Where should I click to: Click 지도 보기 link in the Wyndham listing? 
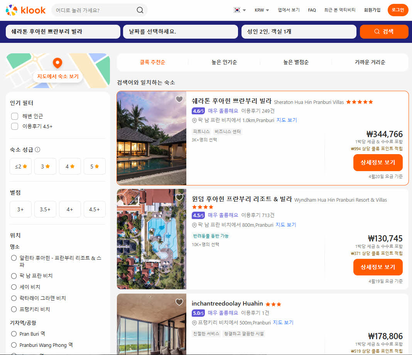pyautogui.click(x=286, y=225)
